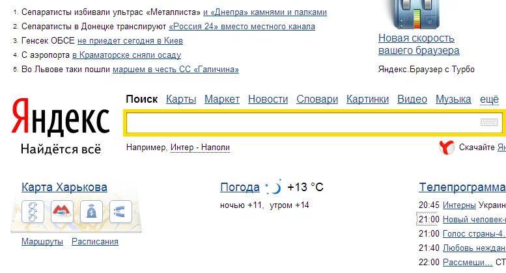Open news link и «Днепра» камнями и палками
Screen dimensions: 506x273
pos(265,12)
